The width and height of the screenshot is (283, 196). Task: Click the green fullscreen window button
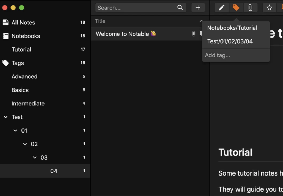tap(22, 8)
